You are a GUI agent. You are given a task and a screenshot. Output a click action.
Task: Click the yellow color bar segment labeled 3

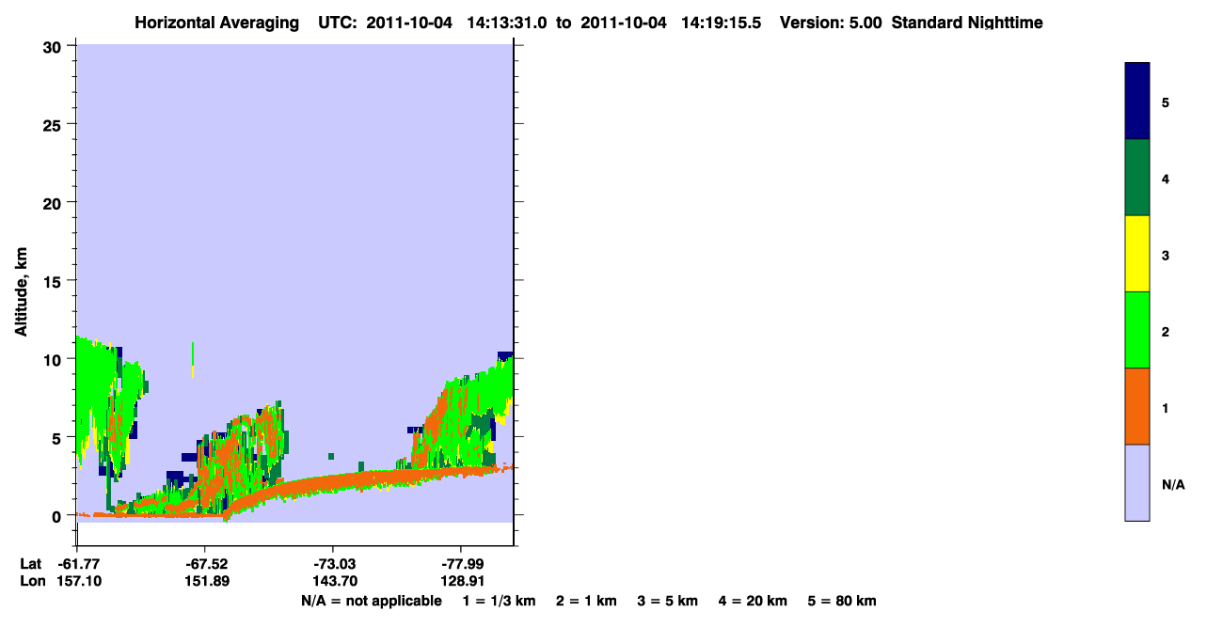click(1137, 254)
